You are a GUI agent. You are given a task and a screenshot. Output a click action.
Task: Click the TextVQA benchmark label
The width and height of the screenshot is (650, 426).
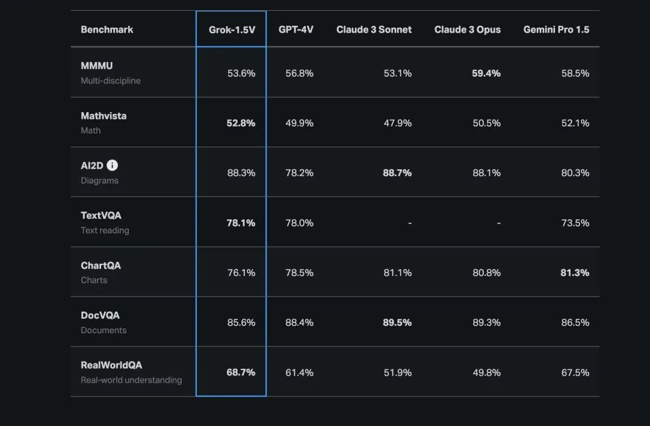coord(101,215)
